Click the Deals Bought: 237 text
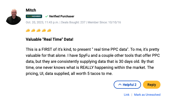Screen dimensions: 169x101 click(73, 22)
